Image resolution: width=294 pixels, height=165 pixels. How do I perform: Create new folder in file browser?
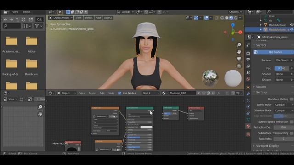pos(31,19)
